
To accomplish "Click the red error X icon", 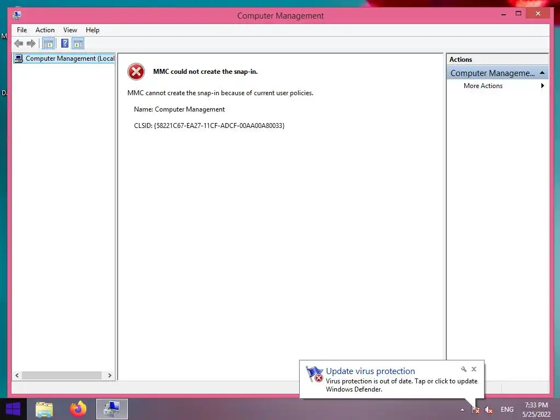I will point(136,72).
